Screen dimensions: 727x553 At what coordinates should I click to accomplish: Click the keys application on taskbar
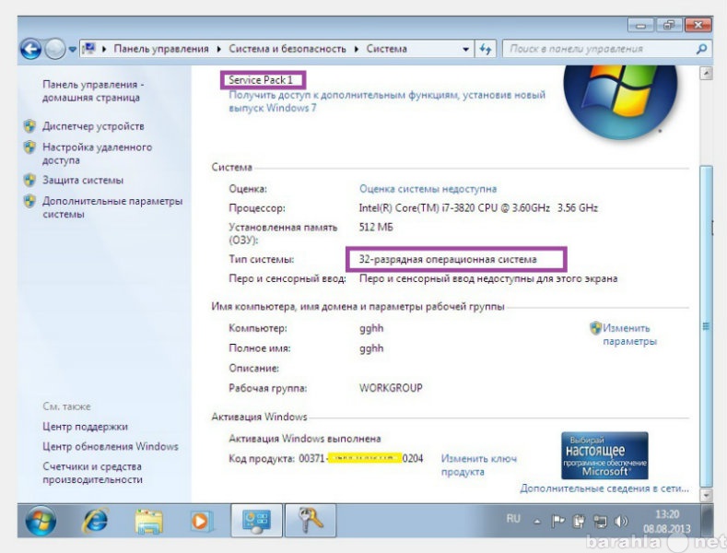coord(311,521)
